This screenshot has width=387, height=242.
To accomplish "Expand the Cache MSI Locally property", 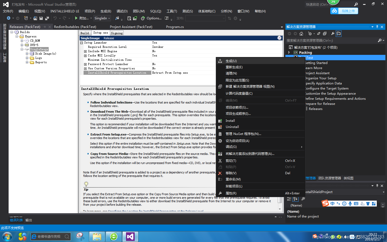I will point(85,56).
